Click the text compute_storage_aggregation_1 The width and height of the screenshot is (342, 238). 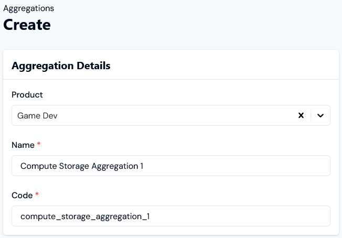point(85,216)
